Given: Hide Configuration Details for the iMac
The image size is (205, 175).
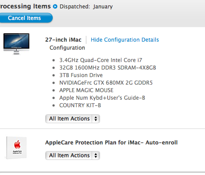Looking at the screenshot, I should point(125,40).
